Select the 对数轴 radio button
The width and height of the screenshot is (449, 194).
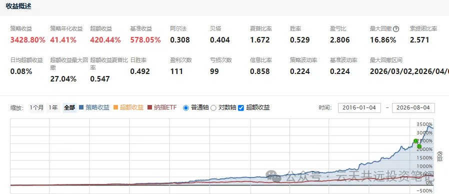213,108
